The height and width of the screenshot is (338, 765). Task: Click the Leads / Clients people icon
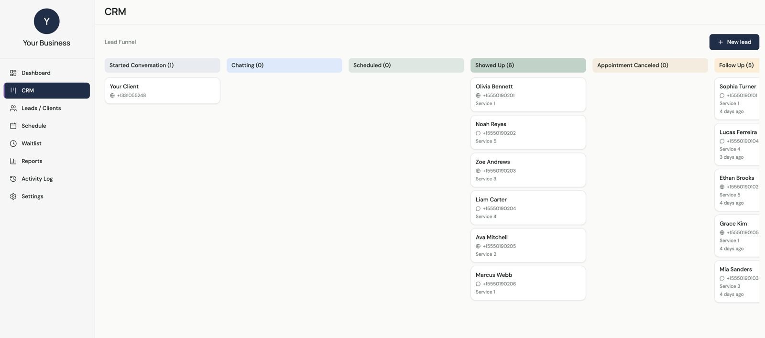(13, 108)
